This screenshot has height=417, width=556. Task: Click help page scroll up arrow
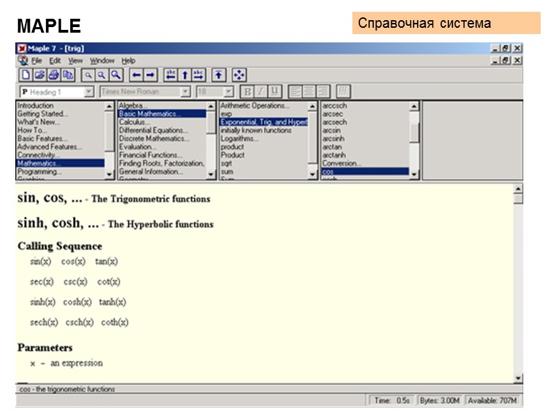pos(518,189)
